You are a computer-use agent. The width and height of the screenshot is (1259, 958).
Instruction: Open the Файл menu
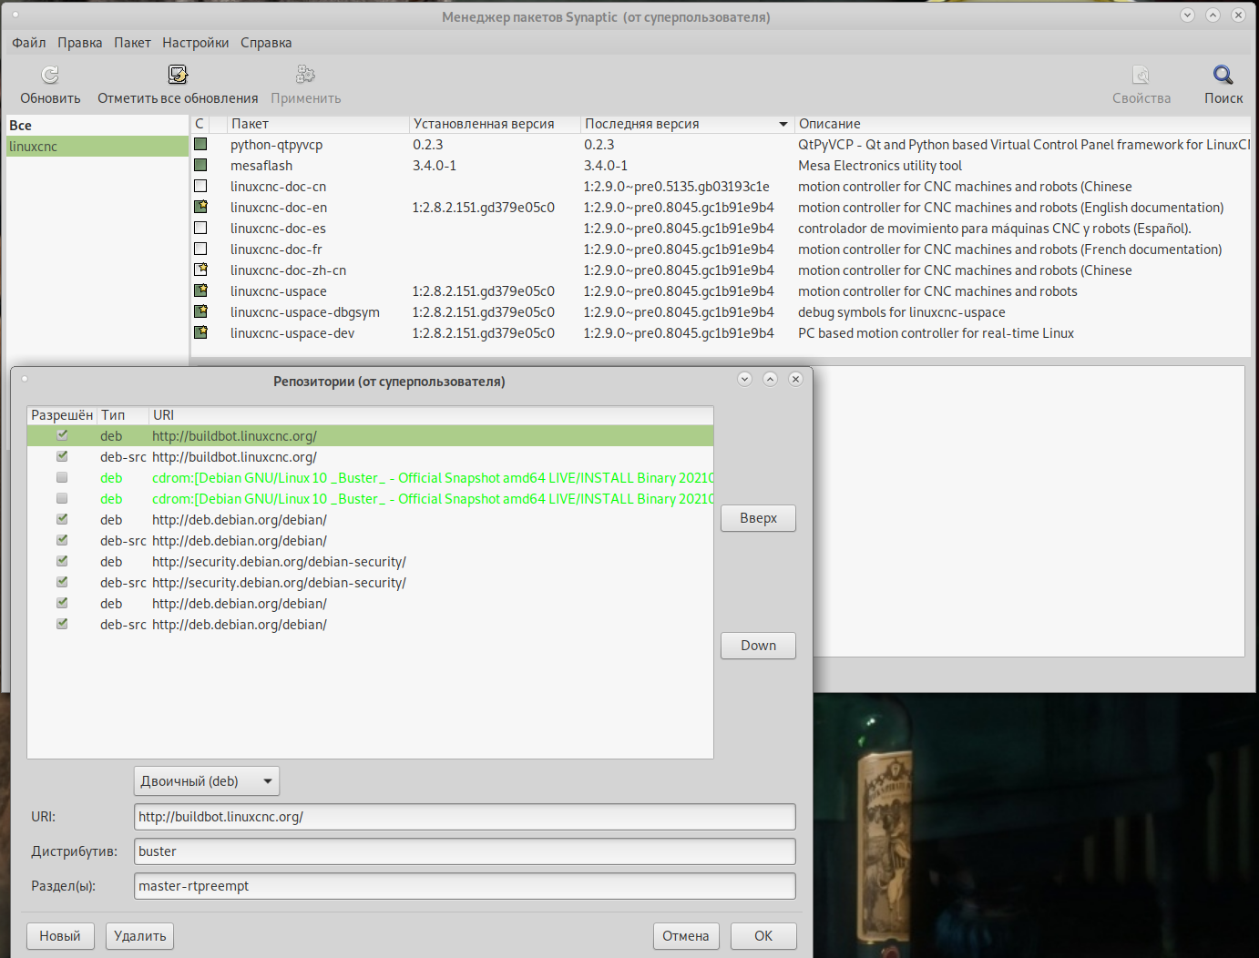[29, 43]
